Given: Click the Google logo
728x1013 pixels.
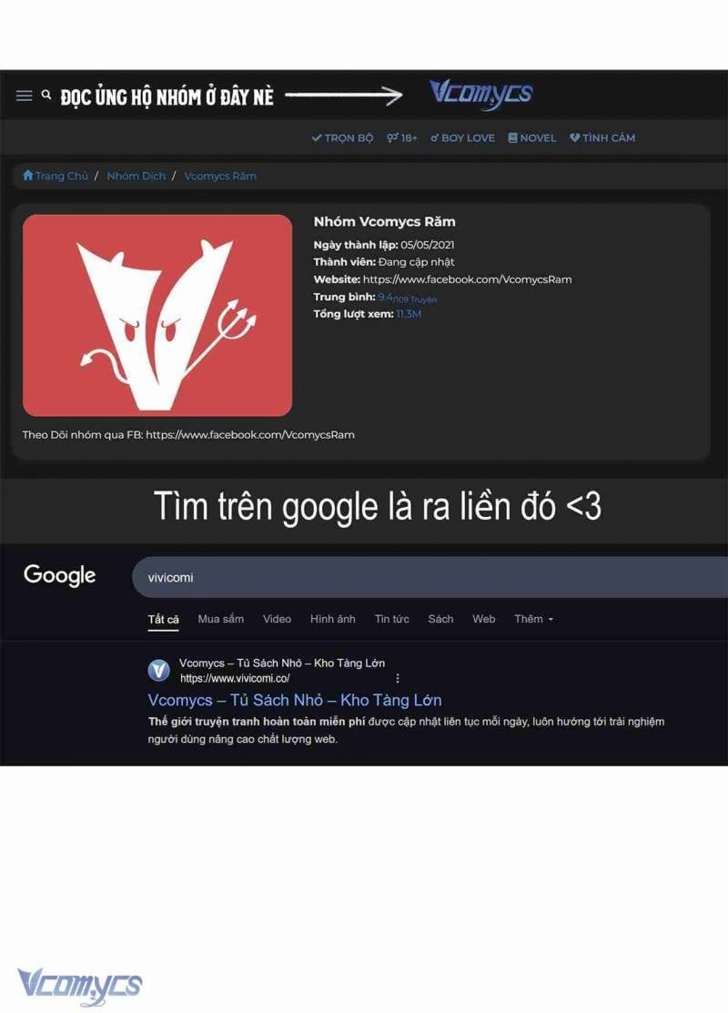Looking at the screenshot, I should coord(59,575).
